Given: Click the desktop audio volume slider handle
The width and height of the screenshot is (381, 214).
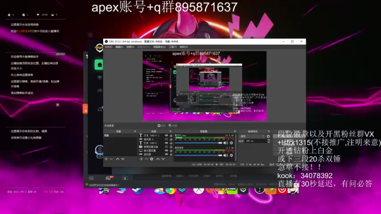Looking at the screenshot, I should pyautogui.click(x=220, y=156).
